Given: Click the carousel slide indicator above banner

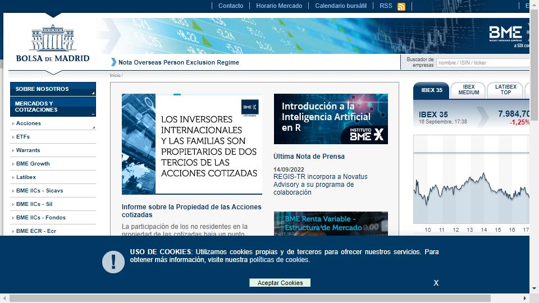Looking at the screenshot, I should tap(177, 94).
